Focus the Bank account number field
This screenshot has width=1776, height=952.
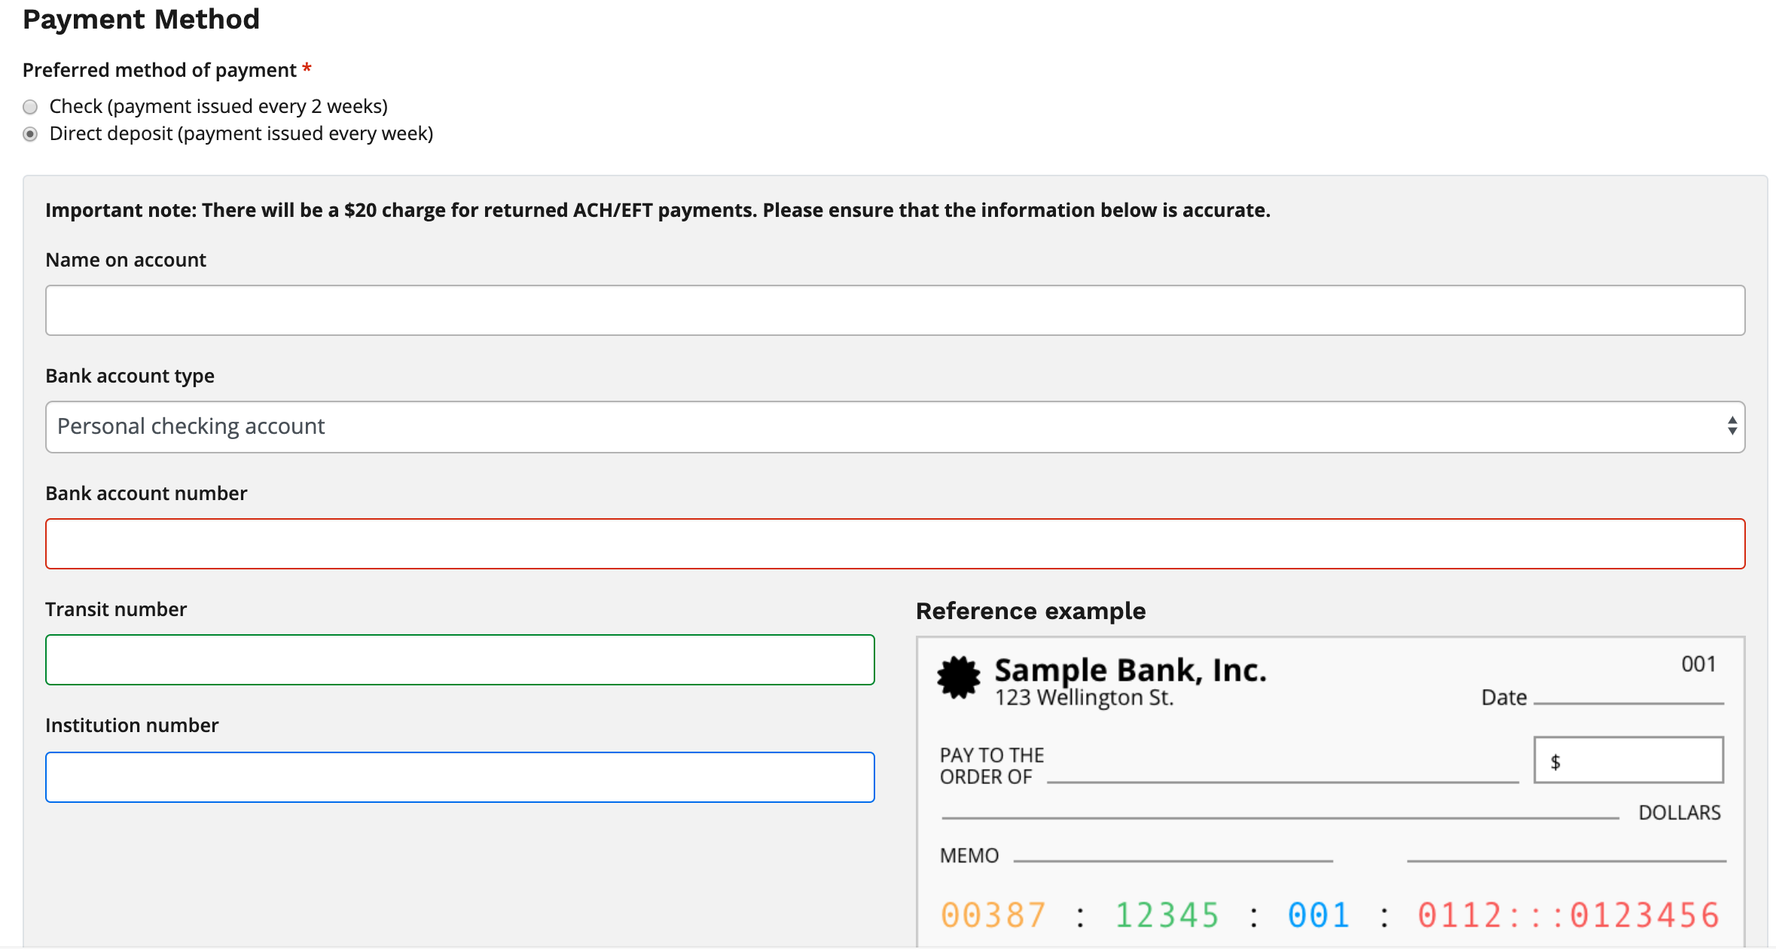[x=895, y=544]
